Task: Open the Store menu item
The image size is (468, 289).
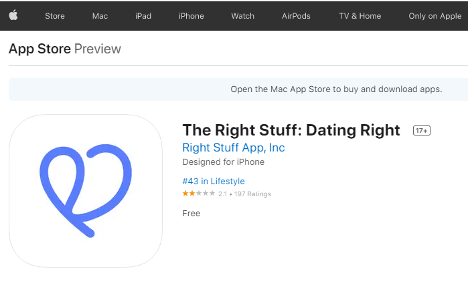Action: tap(55, 16)
